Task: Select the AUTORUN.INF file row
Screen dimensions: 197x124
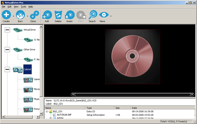Action: (119, 115)
